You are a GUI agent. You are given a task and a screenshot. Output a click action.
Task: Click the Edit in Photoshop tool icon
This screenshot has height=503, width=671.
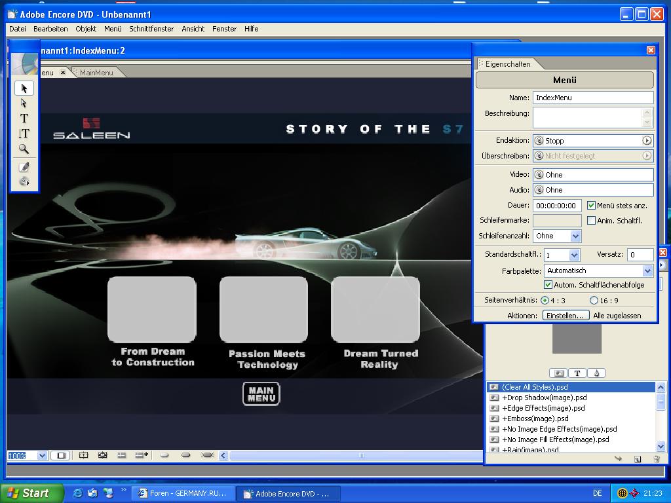pyautogui.click(x=24, y=167)
